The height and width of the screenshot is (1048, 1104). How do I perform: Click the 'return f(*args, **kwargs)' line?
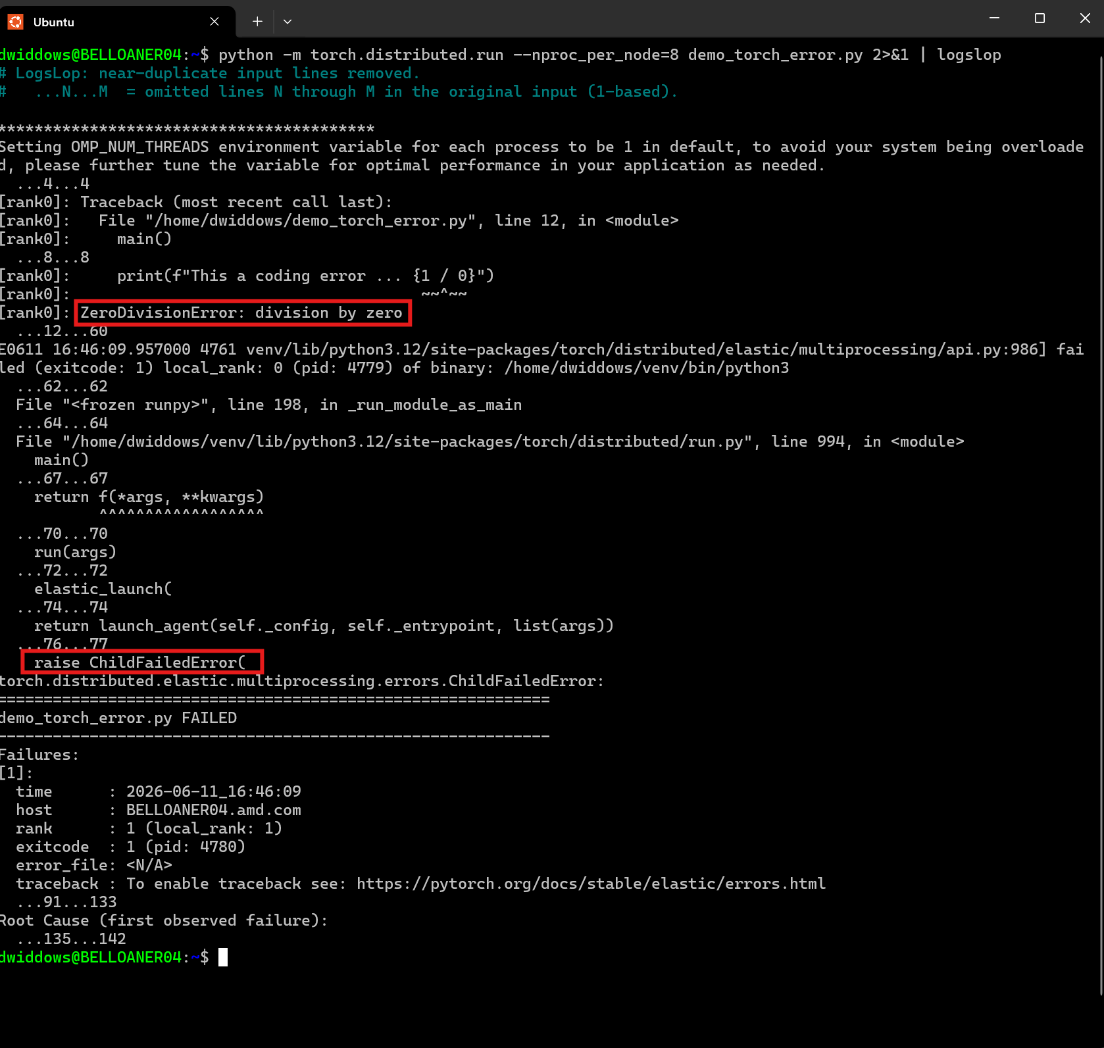coord(149,497)
